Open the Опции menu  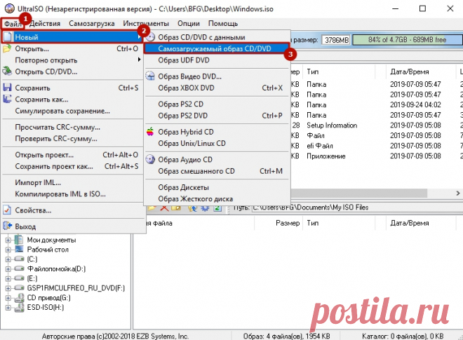click(189, 23)
